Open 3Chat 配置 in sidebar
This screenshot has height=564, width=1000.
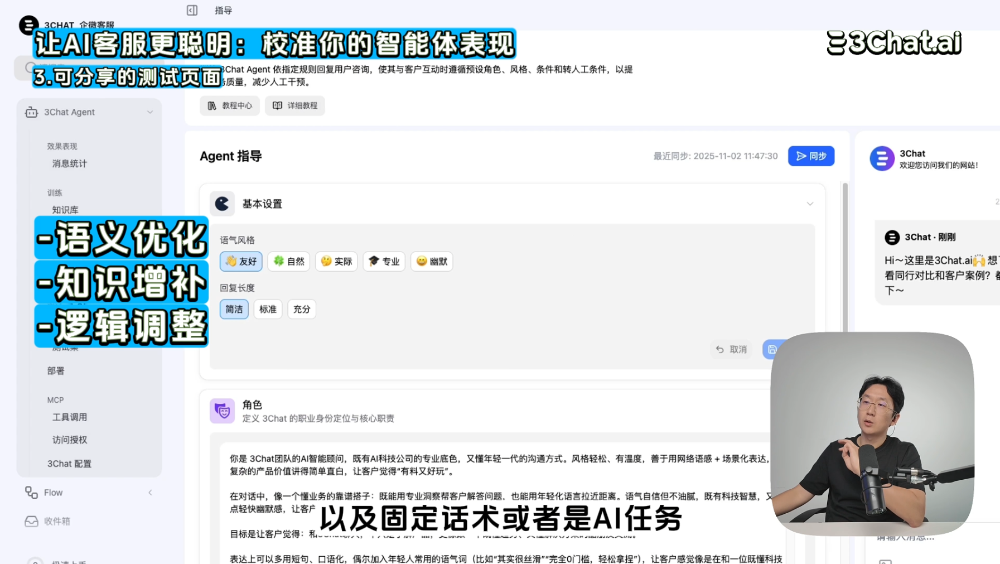(x=69, y=464)
